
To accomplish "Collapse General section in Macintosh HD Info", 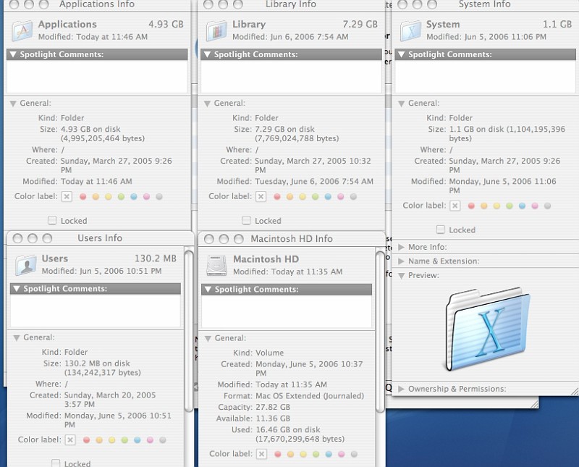I will [x=208, y=338].
